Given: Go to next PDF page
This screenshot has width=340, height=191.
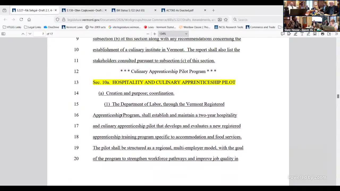Looking at the screenshot, I should click(x=30, y=34).
